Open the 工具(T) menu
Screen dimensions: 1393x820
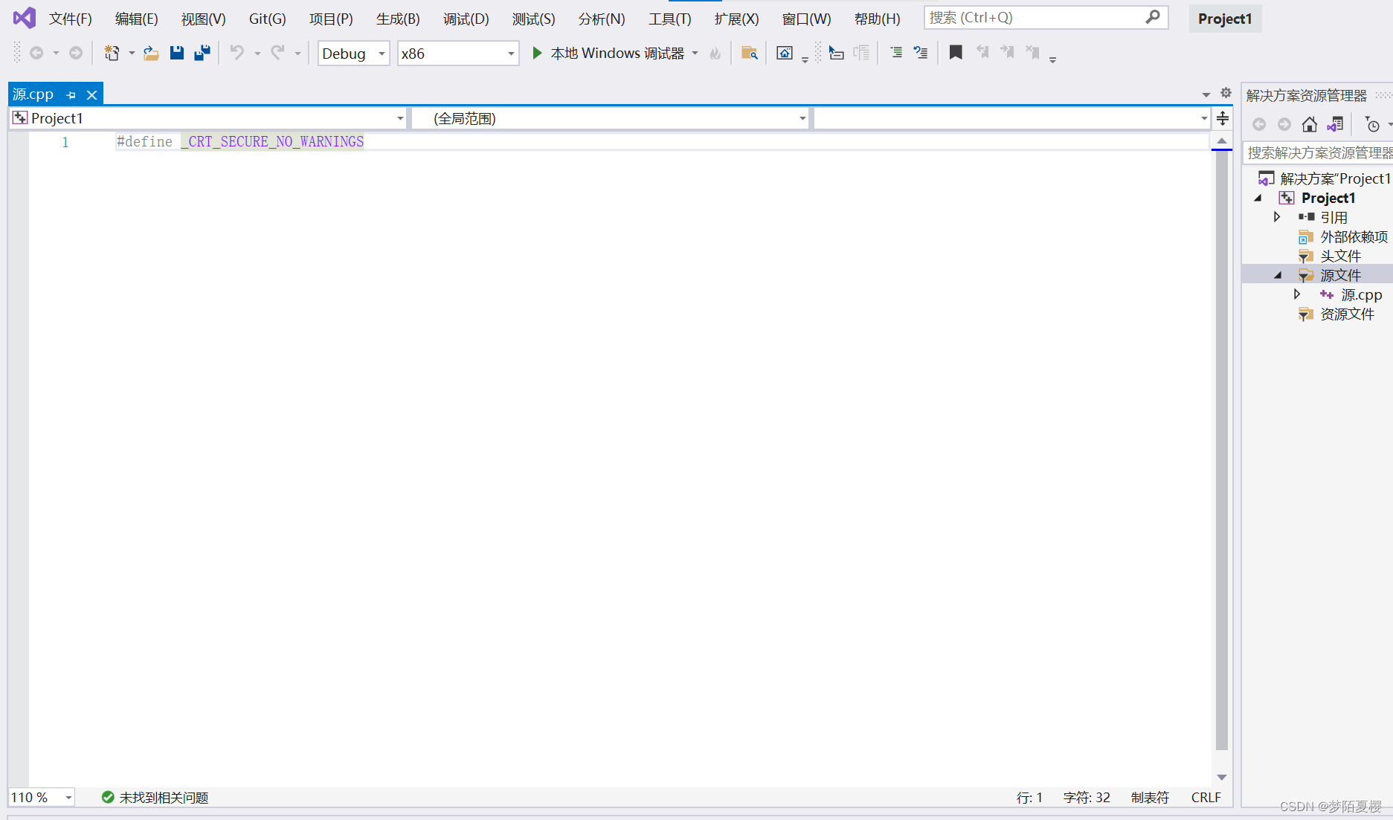[668, 19]
